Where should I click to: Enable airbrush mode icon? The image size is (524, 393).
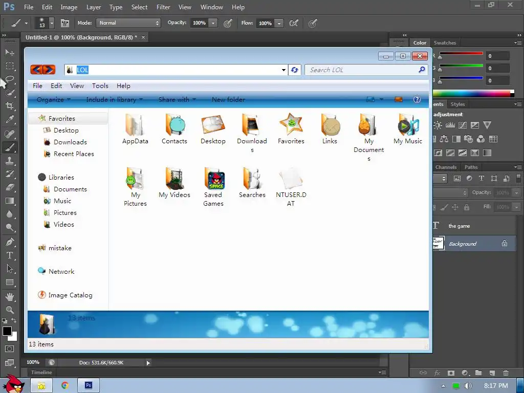293,23
